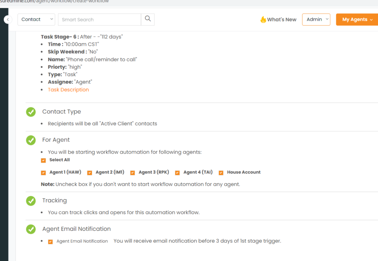Open the Contact search type dropdown
The width and height of the screenshot is (378, 261).
pyautogui.click(x=36, y=19)
